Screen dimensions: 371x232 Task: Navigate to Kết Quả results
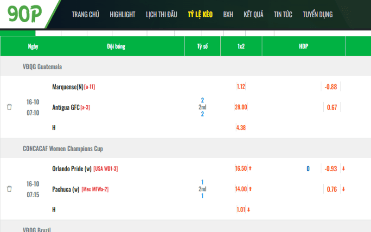253,14
